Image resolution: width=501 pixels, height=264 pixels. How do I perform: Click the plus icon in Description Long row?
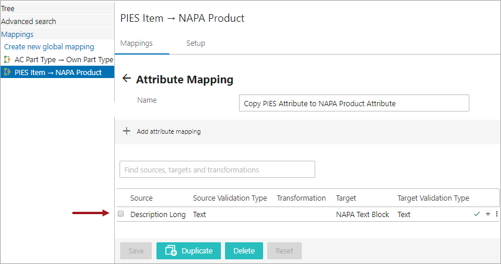click(488, 214)
